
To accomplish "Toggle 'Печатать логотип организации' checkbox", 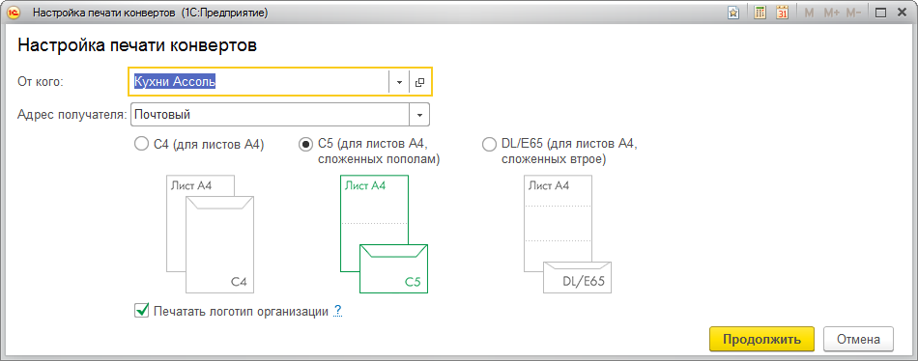I will coord(141,310).
